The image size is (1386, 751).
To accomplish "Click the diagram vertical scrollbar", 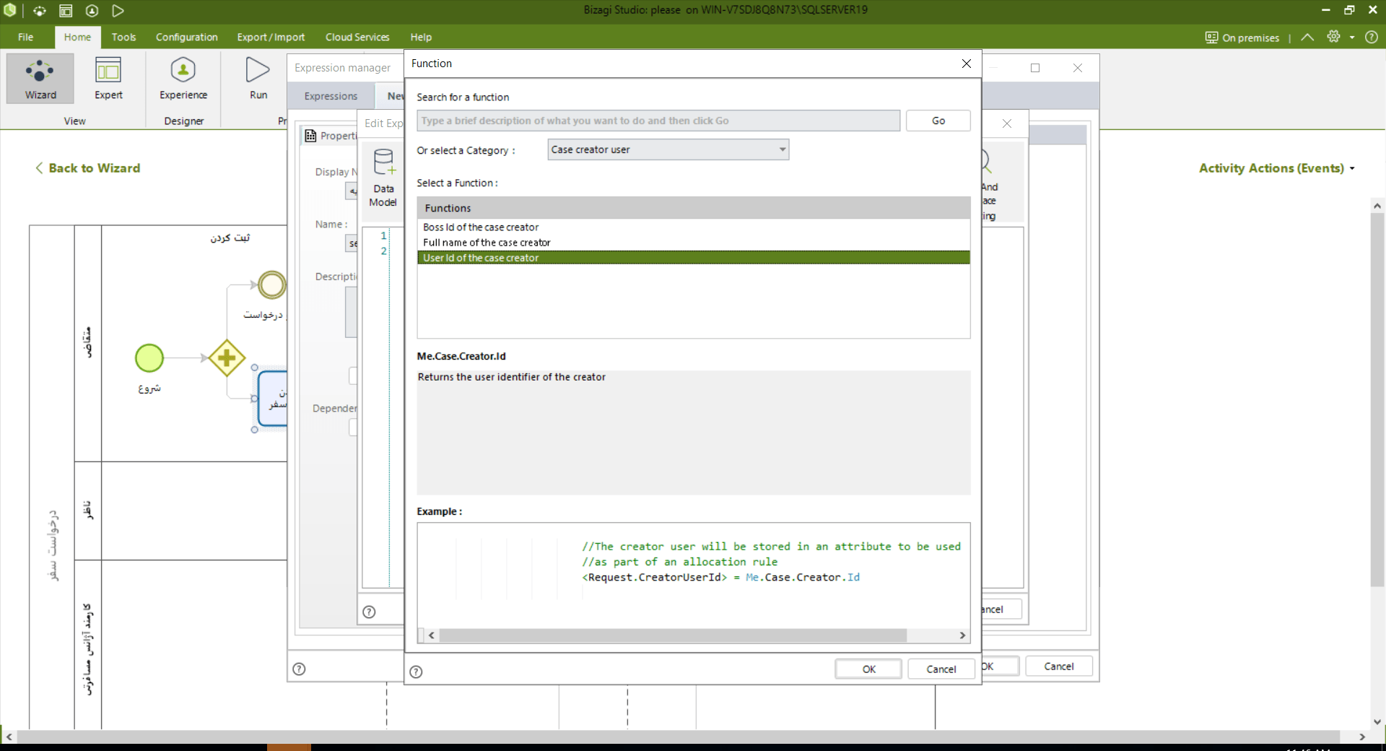I will pyautogui.click(x=1377, y=399).
